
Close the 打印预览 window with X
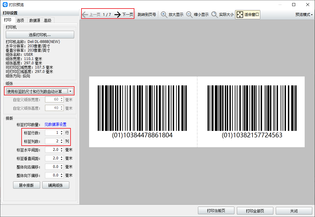pos(308,5)
